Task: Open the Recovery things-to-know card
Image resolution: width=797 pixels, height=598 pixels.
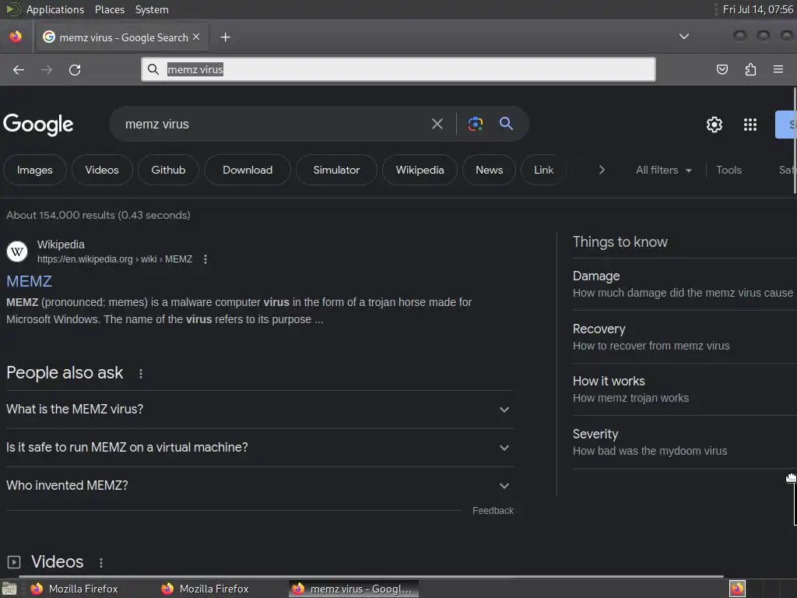Action: coord(685,337)
